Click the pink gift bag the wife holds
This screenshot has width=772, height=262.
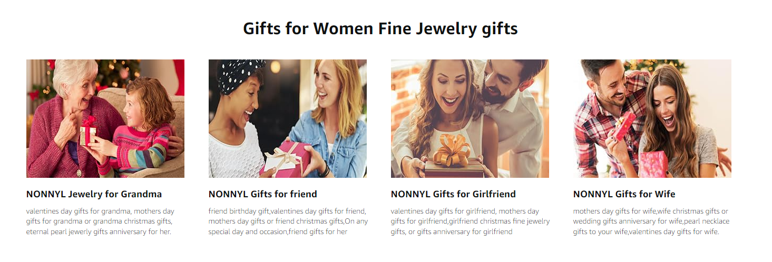pyautogui.click(x=653, y=164)
